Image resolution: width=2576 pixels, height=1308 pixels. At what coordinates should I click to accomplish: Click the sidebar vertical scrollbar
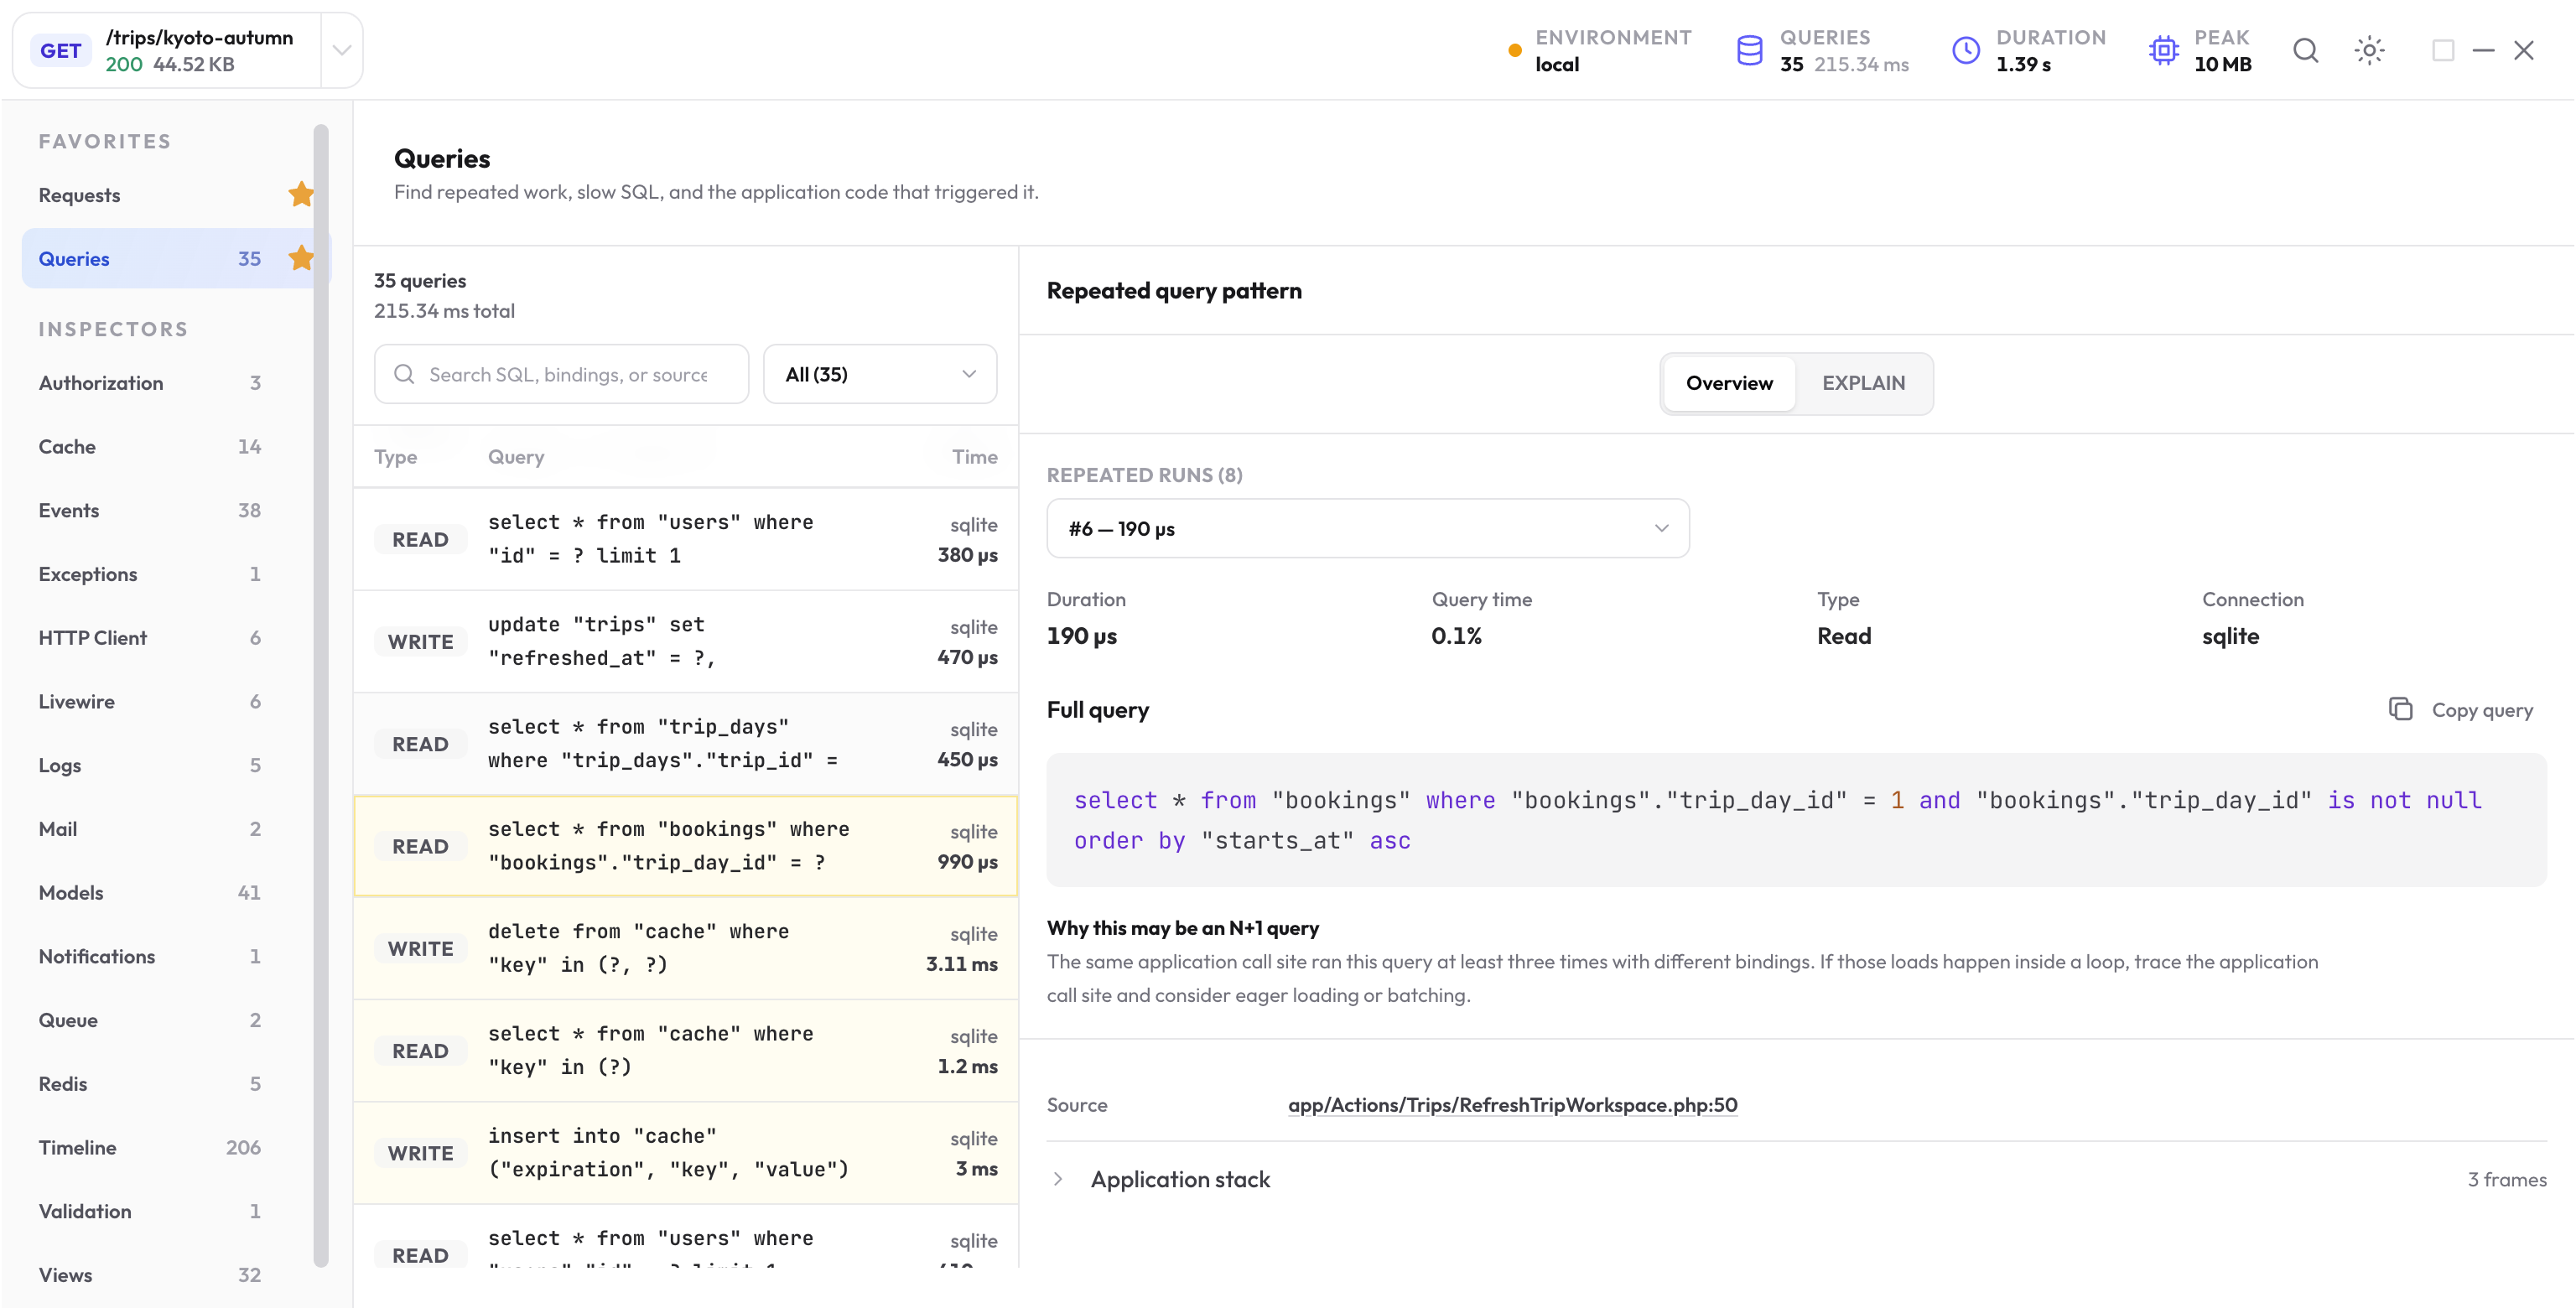pyautogui.click(x=321, y=695)
